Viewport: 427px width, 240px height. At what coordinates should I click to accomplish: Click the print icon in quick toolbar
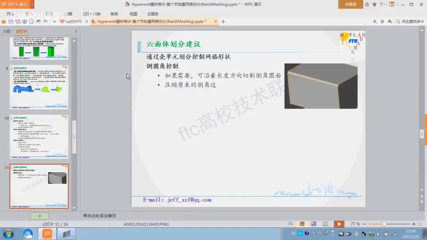[24, 21]
